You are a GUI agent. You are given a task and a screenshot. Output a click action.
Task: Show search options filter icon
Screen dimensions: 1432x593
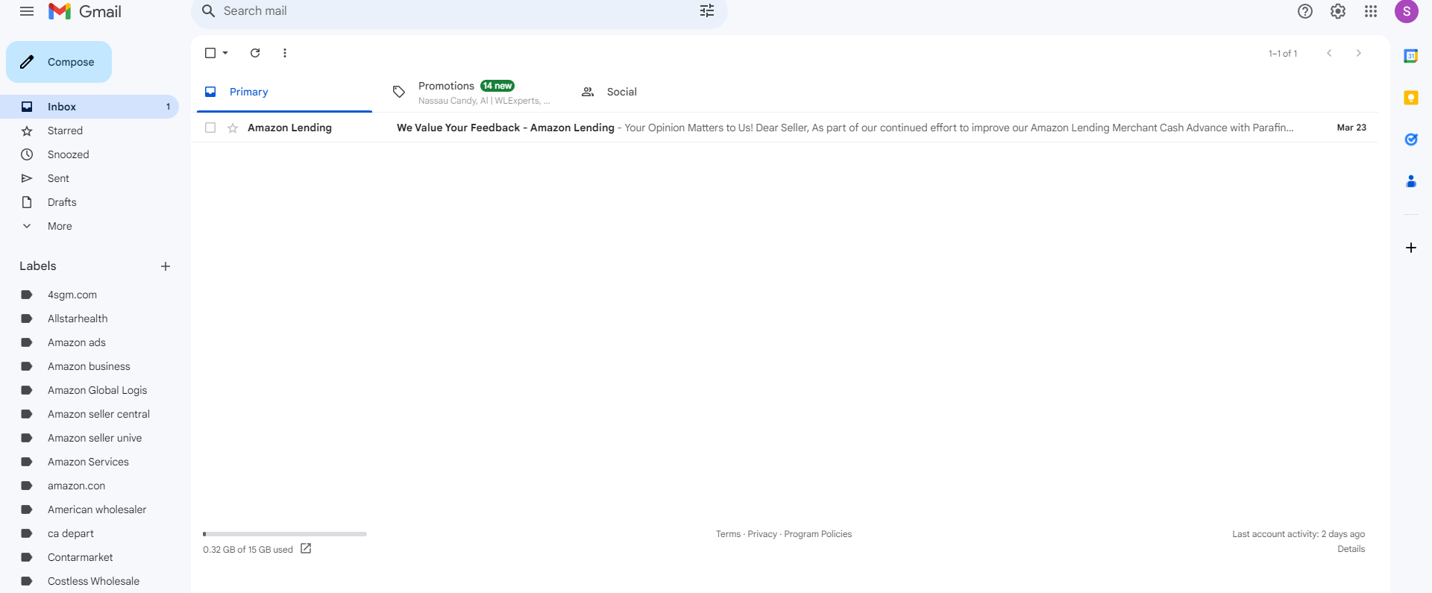[707, 10]
